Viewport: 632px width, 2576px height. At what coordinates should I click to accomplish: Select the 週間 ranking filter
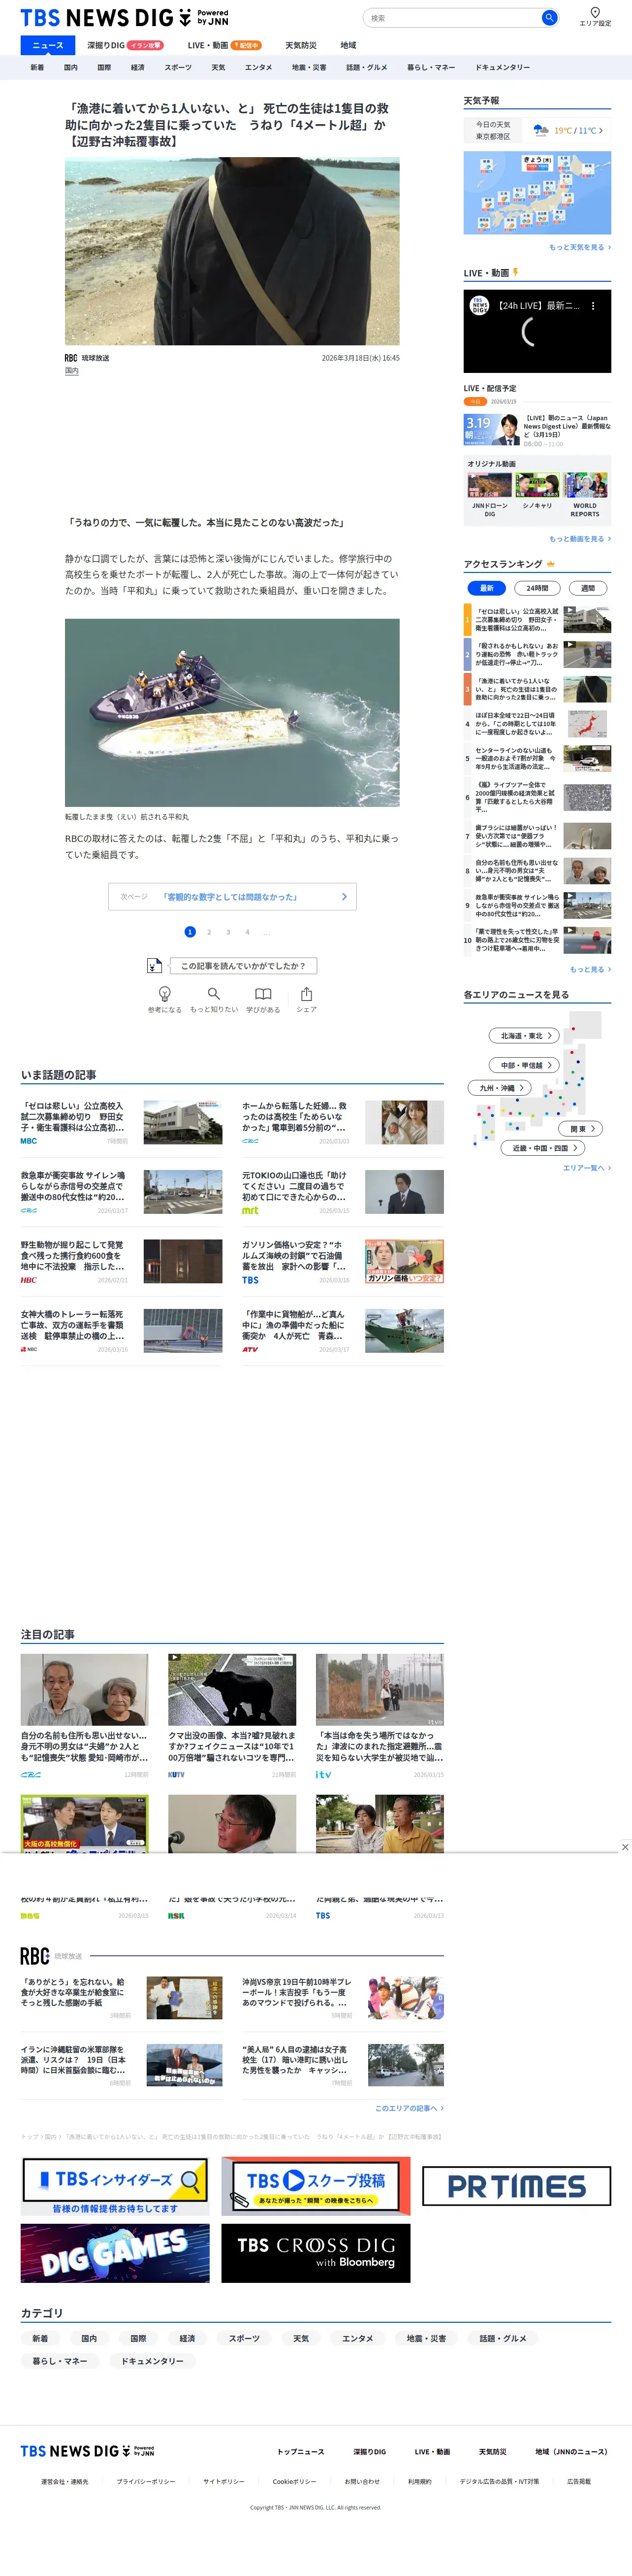pyautogui.click(x=588, y=588)
